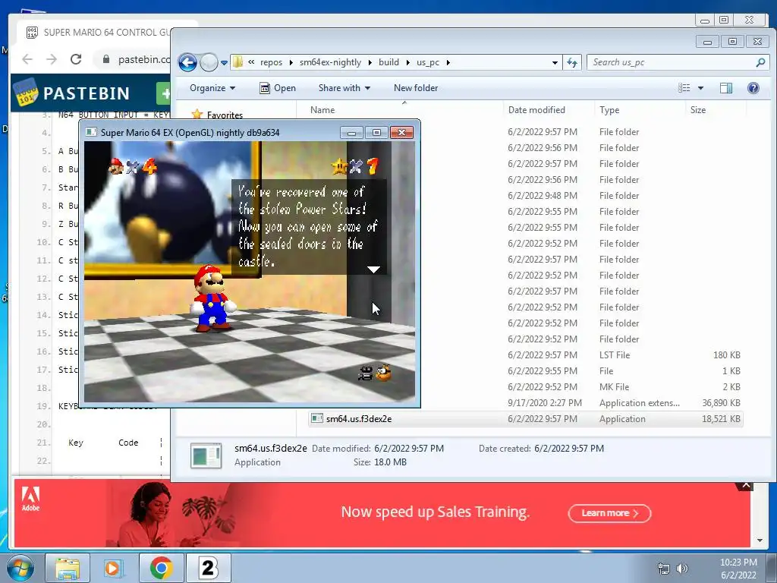Click the green plus button on Pastebin
This screenshot has height=583, width=777.
pyautogui.click(x=164, y=93)
